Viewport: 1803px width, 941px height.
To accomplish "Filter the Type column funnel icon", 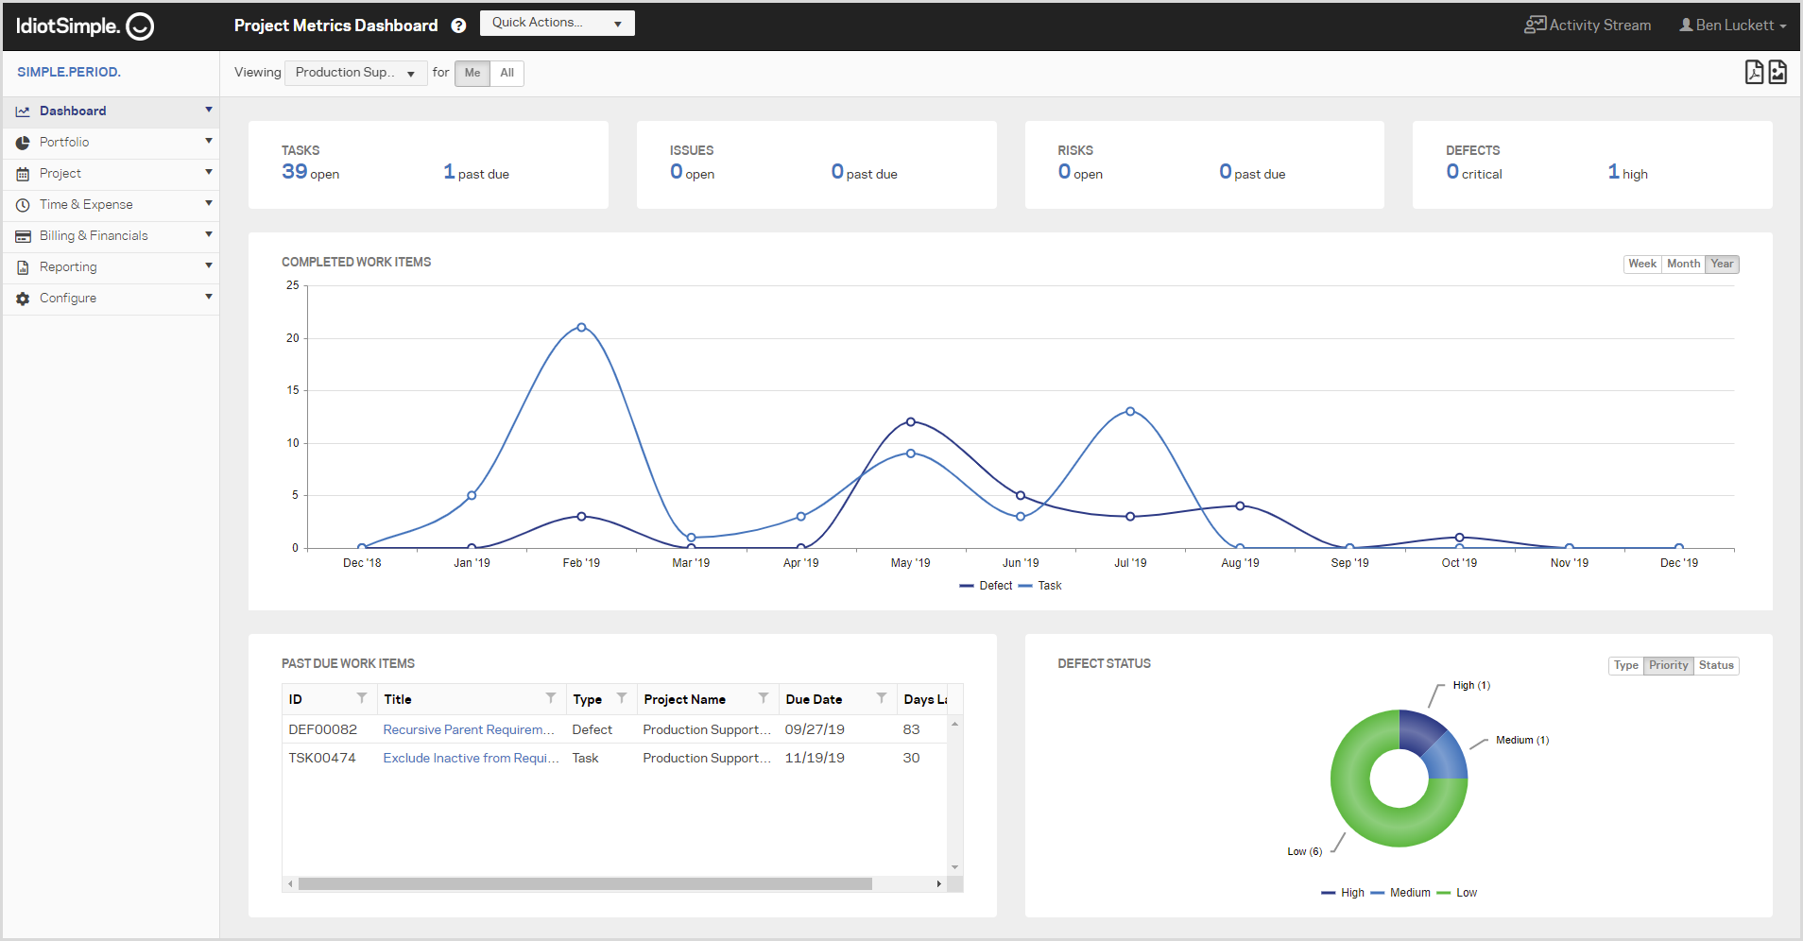I will pos(622,698).
